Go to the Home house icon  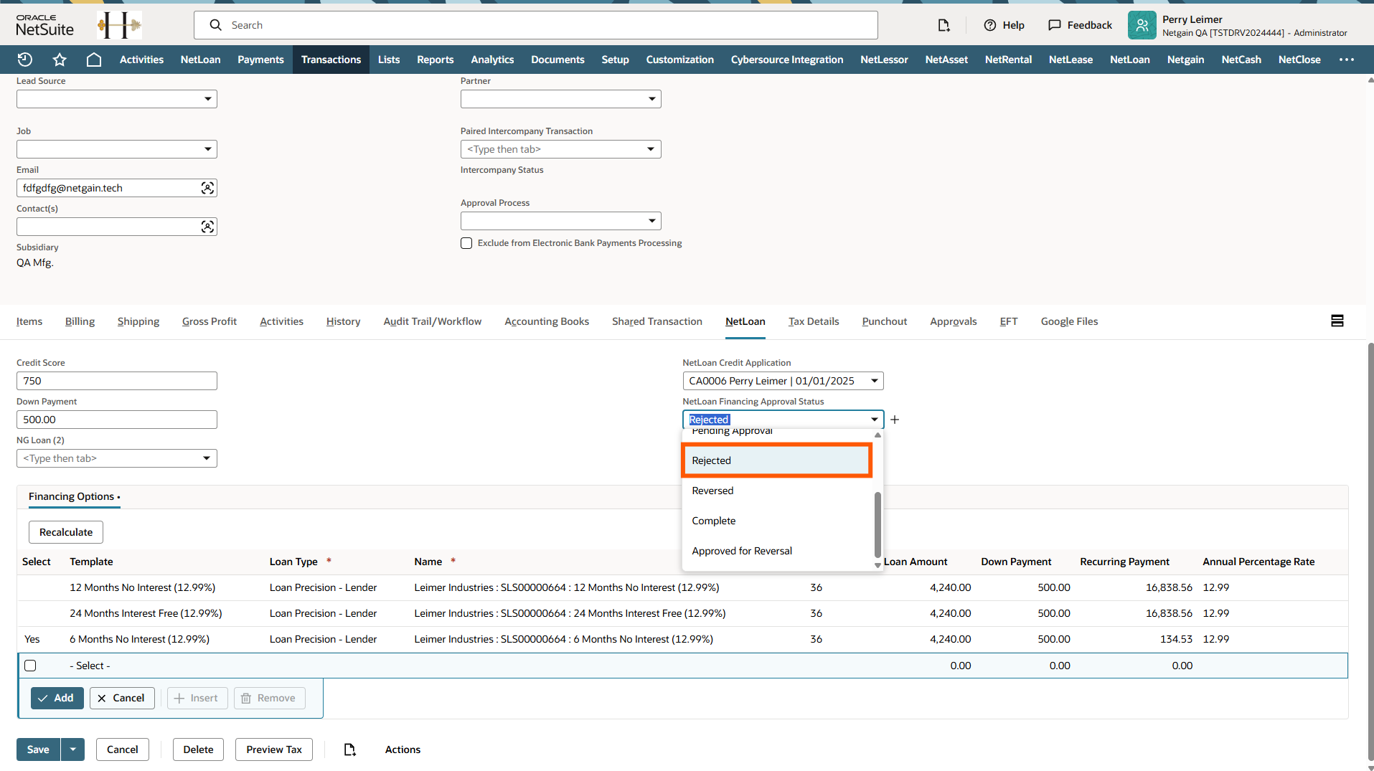pos(94,60)
